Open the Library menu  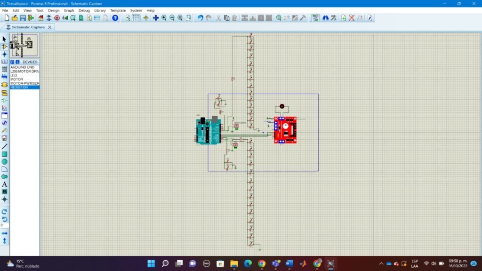point(100,10)
